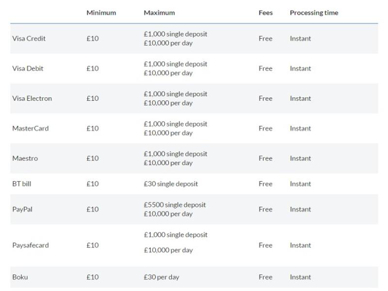Click the £5500 single deposit text
388x291 pixels.
[175, 205]
